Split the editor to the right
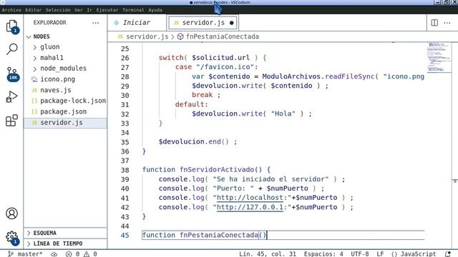Image resolution: width=458 pixels, height=257 pixels. (x=434, y=22)
